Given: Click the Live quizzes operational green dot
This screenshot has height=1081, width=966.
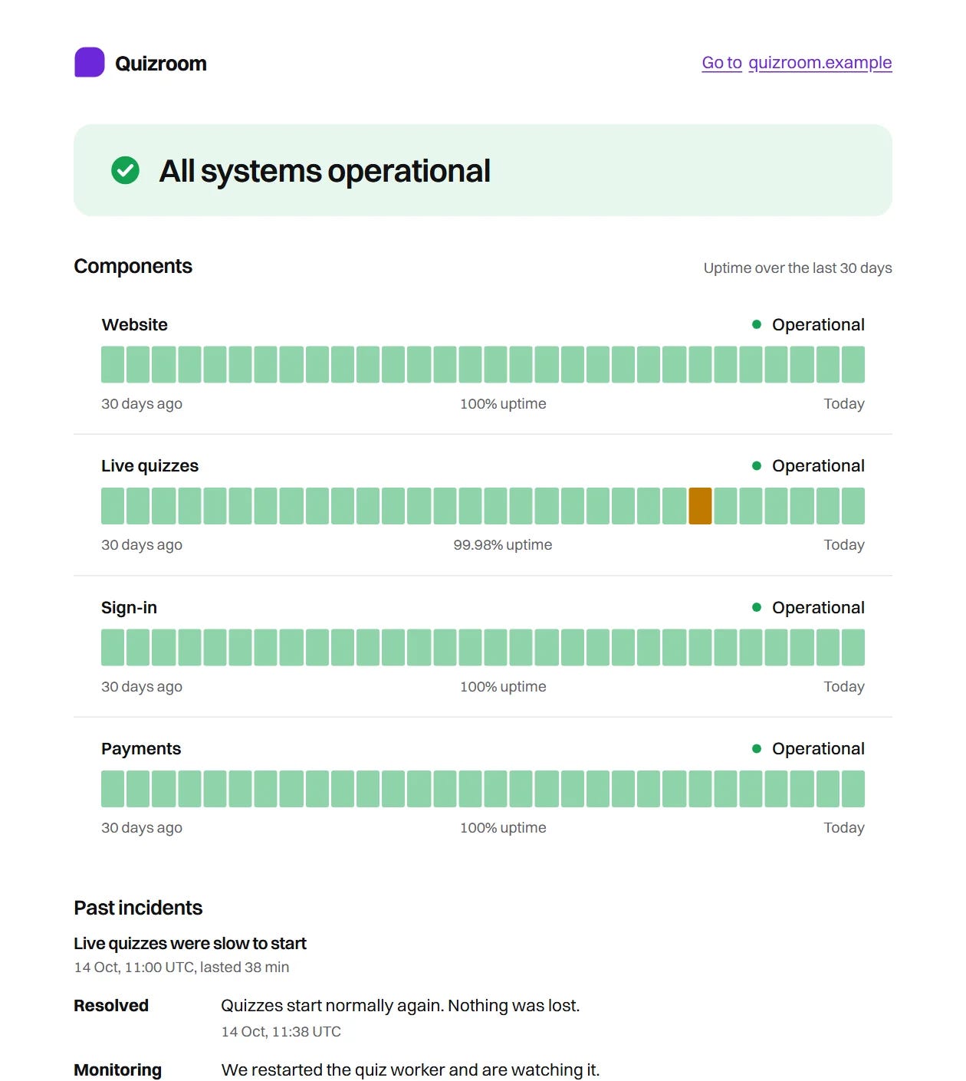Looking at the screenshot, I should [x=757, y=465].
